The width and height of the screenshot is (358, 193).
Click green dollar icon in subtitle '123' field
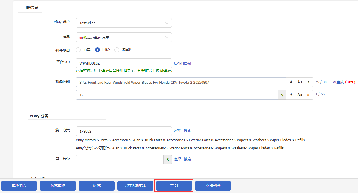point(282,95)
